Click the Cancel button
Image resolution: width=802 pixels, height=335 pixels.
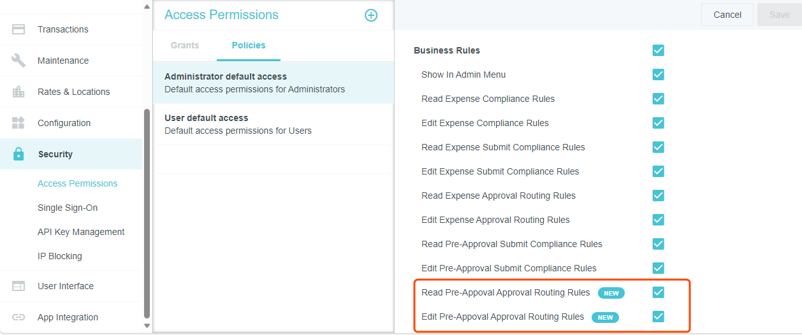point(727,15)
